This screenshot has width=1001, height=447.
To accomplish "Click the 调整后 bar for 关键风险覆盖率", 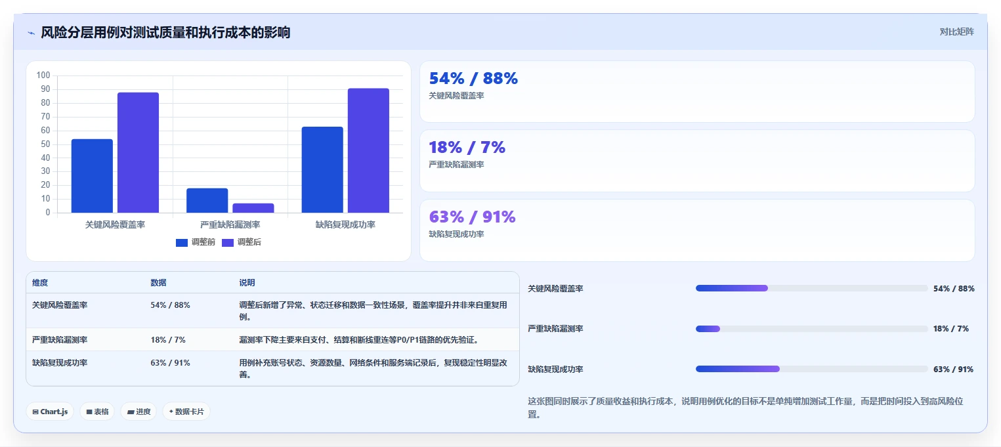I will [x=138, y=152].
